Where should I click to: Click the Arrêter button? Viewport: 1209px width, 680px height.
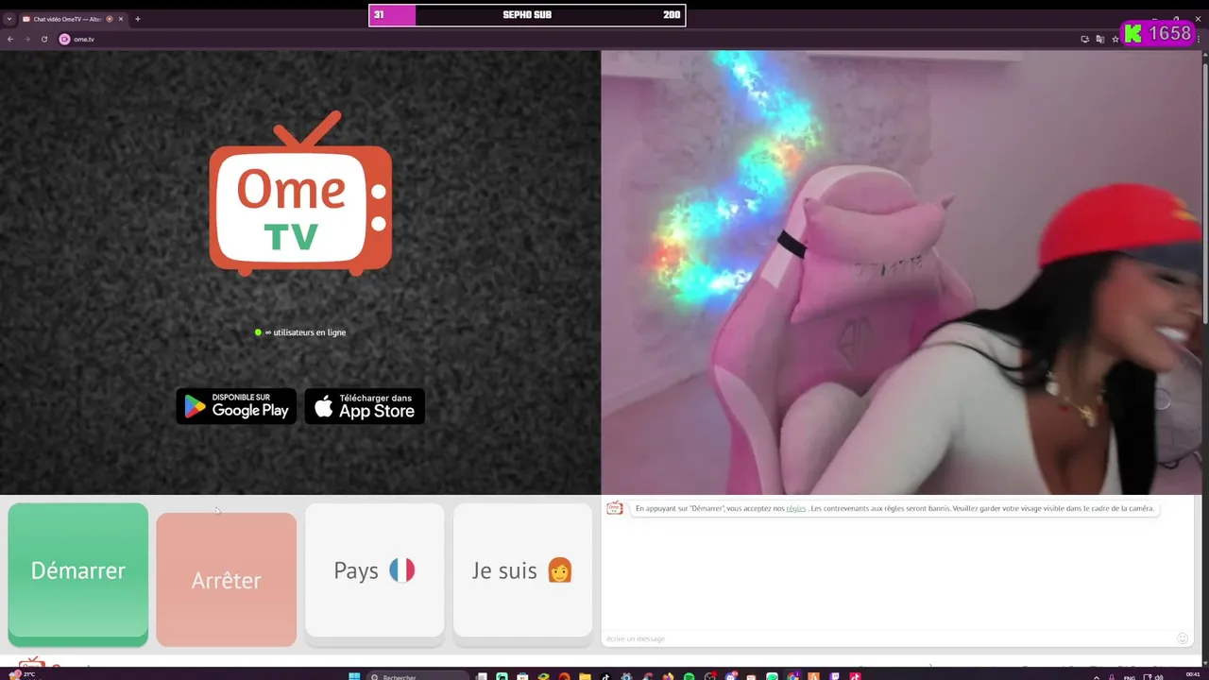click(x=226, y=580)
